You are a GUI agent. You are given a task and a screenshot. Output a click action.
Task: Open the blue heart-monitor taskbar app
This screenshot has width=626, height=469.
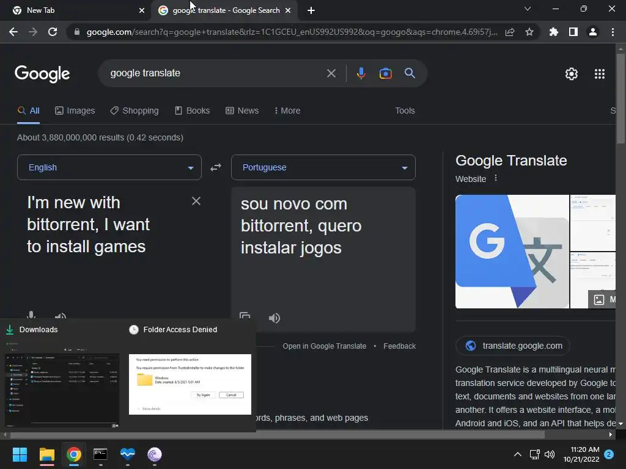click(128, 454)
